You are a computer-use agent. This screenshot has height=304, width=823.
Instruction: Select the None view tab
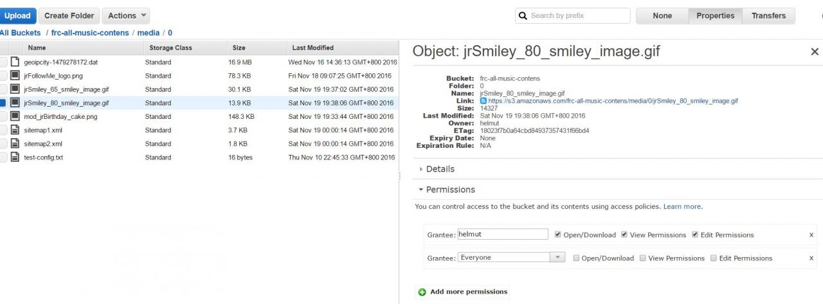[x=662, y=15]
